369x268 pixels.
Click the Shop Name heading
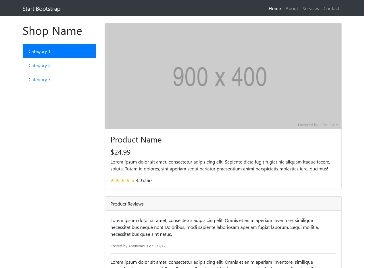click(x=52, y=31)
